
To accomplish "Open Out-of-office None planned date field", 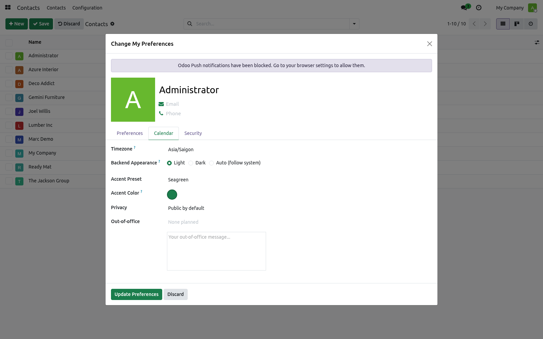I will coord(217,222).
